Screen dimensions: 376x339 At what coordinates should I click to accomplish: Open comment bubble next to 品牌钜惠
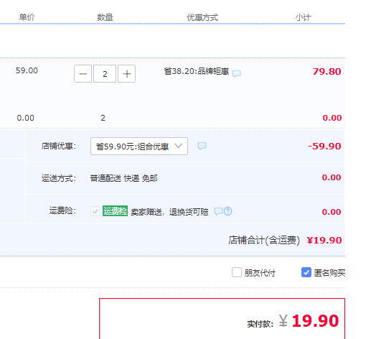coord(237,73)
